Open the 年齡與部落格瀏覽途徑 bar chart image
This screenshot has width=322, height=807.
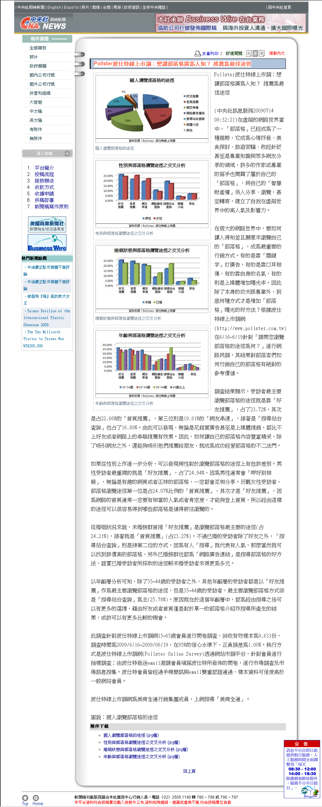click(152, 364)
